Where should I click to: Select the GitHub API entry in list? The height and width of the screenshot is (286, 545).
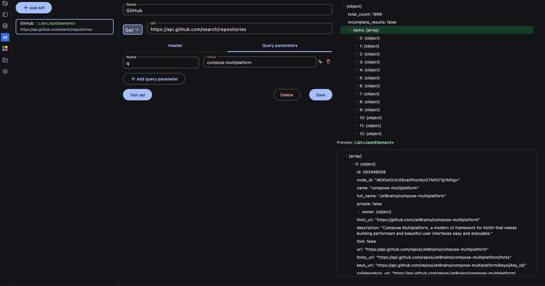[x=65, y=27]
